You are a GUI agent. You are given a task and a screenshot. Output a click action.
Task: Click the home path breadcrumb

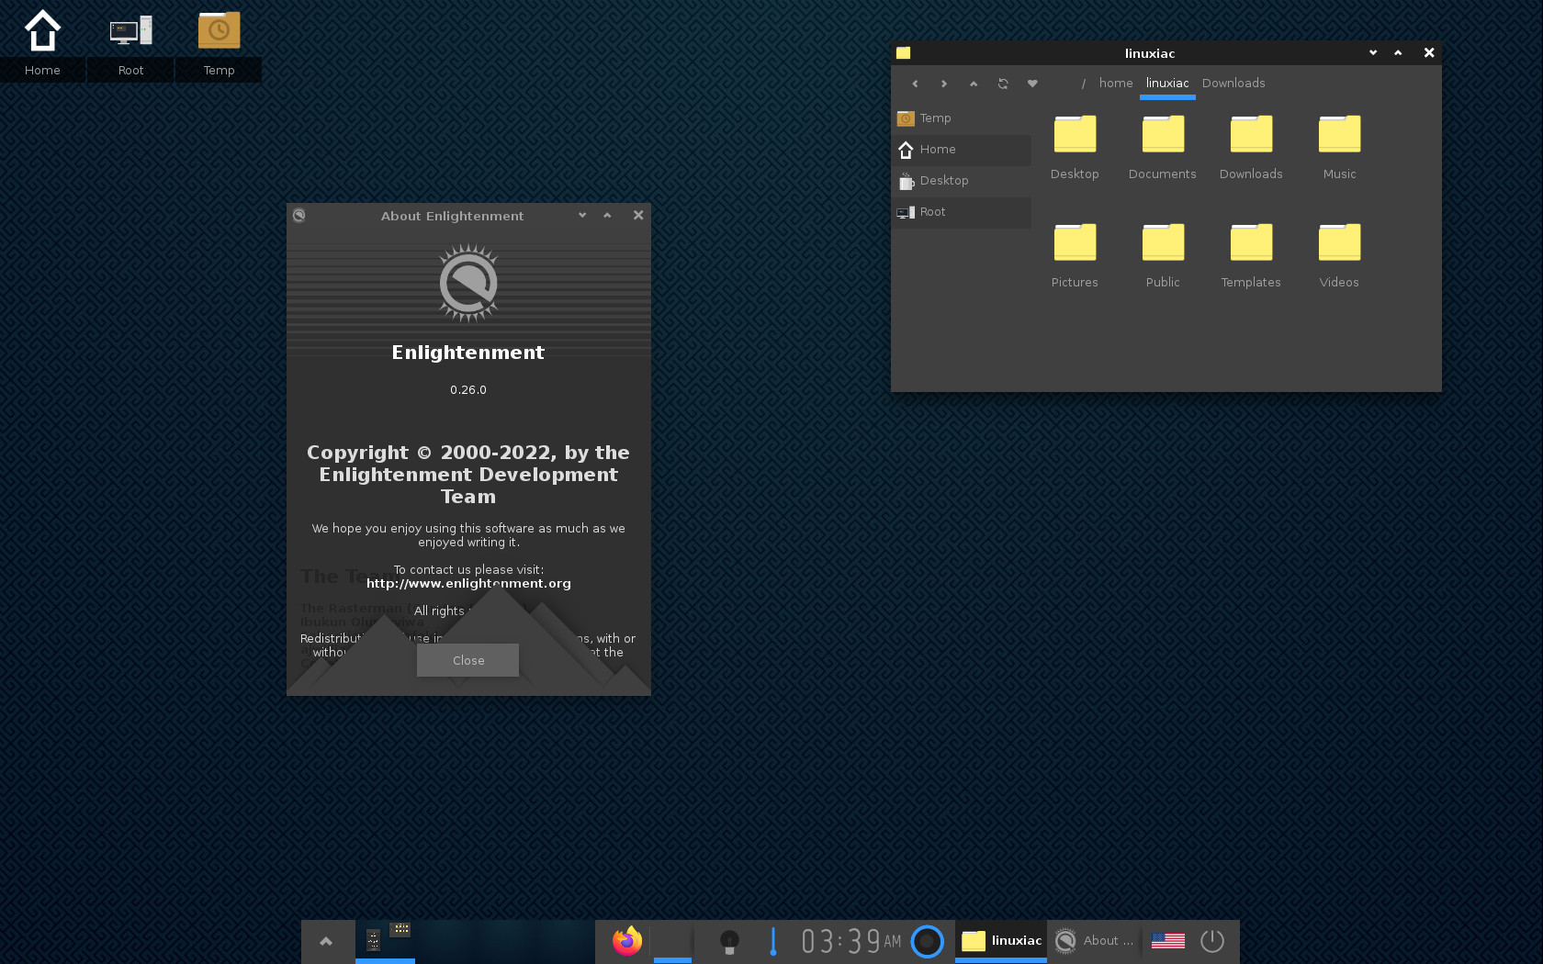(1116, 84)
